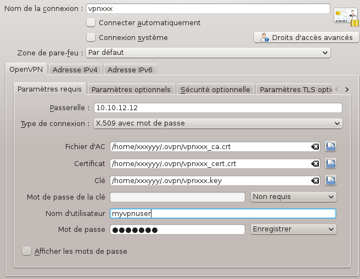This screenshot has width=360, height=279.
Task: Select the Paramètres optionnels tab
Action: coord(131,89)
